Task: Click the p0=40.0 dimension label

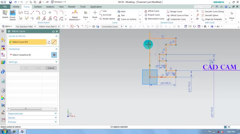Action: click(166, 83)
